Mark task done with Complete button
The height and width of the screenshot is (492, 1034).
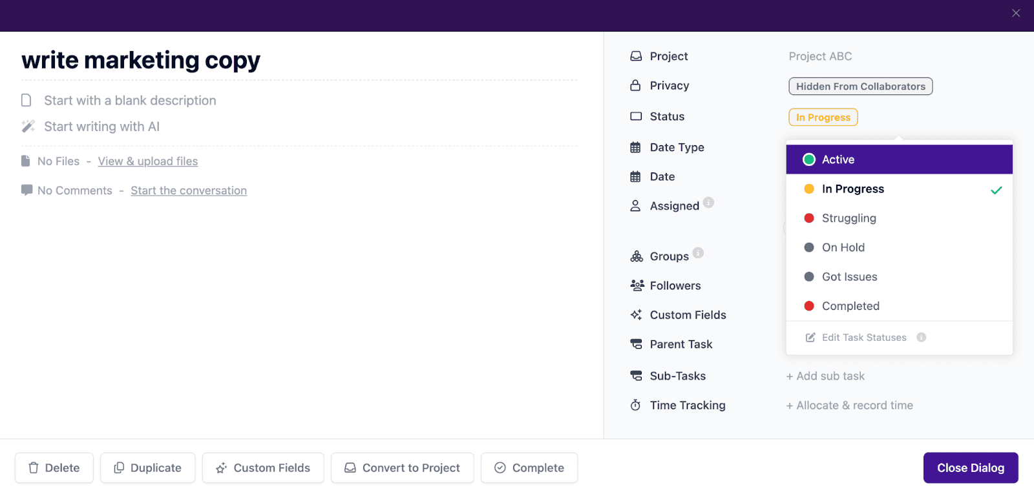pos(529,468)
